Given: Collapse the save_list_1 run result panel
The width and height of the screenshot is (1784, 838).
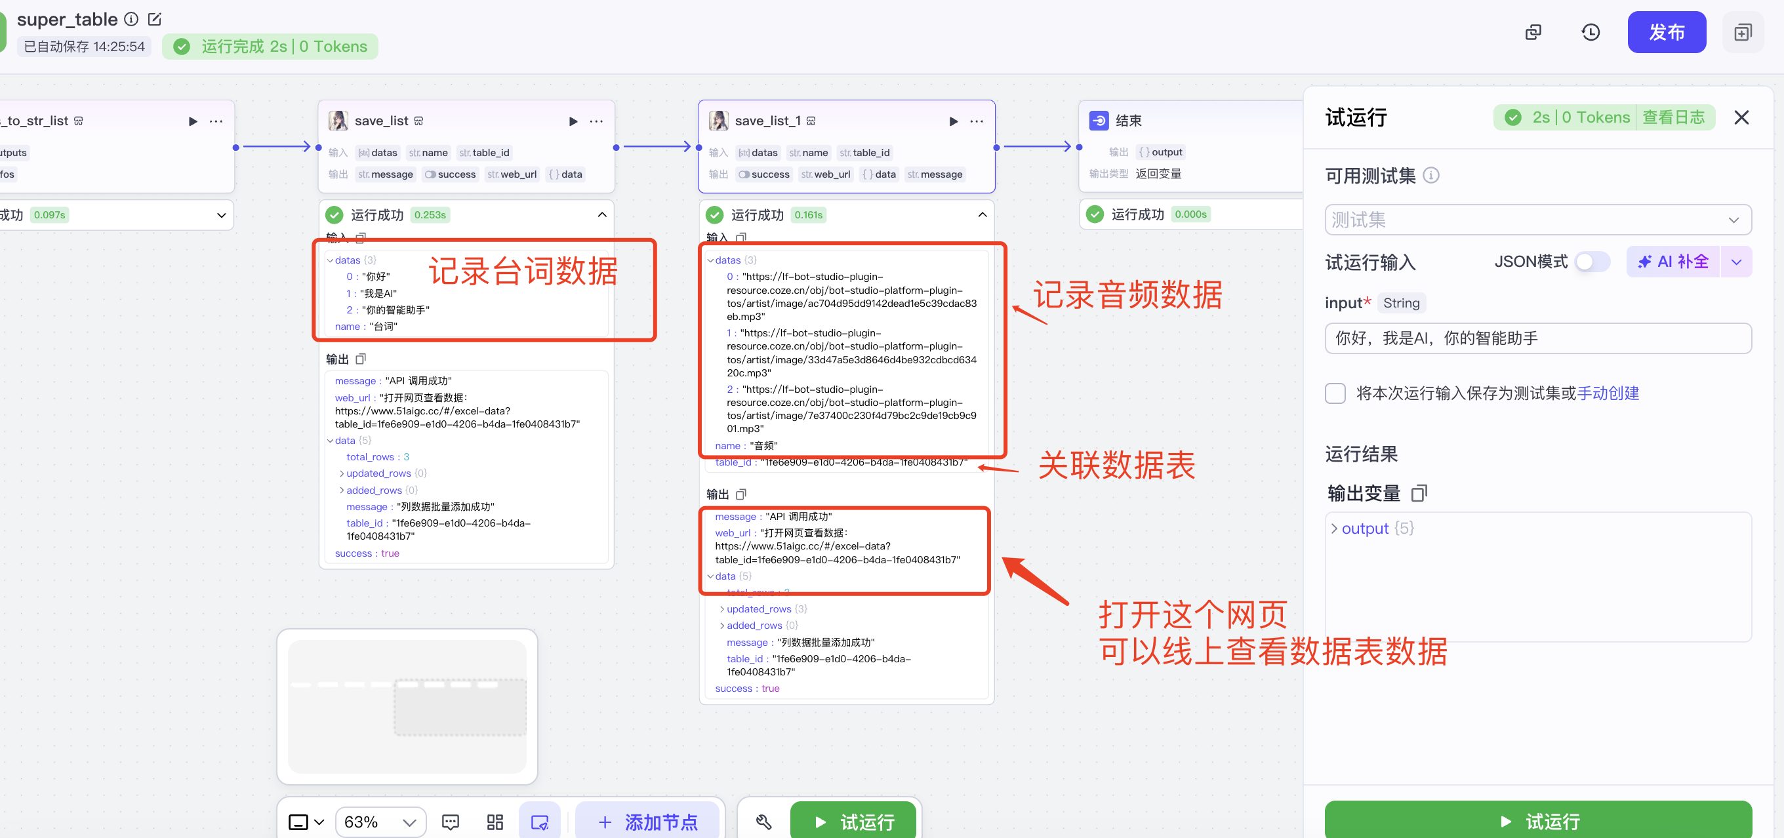Looking at the screenshot, I should pos(982,214).
